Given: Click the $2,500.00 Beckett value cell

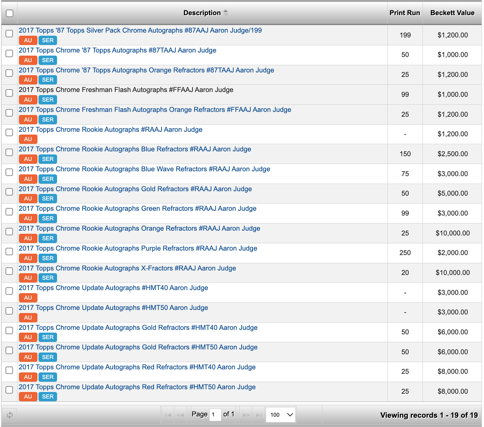Looking at the screenshot, I should pyautogui.click(x=453, y=154).
